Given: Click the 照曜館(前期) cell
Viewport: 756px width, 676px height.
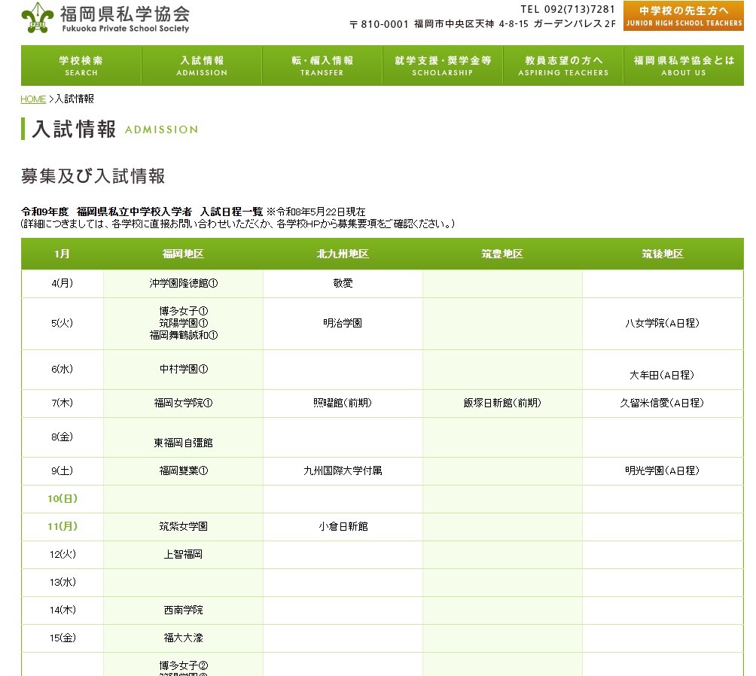Looking at the screenshot, I should click(343, 403).
